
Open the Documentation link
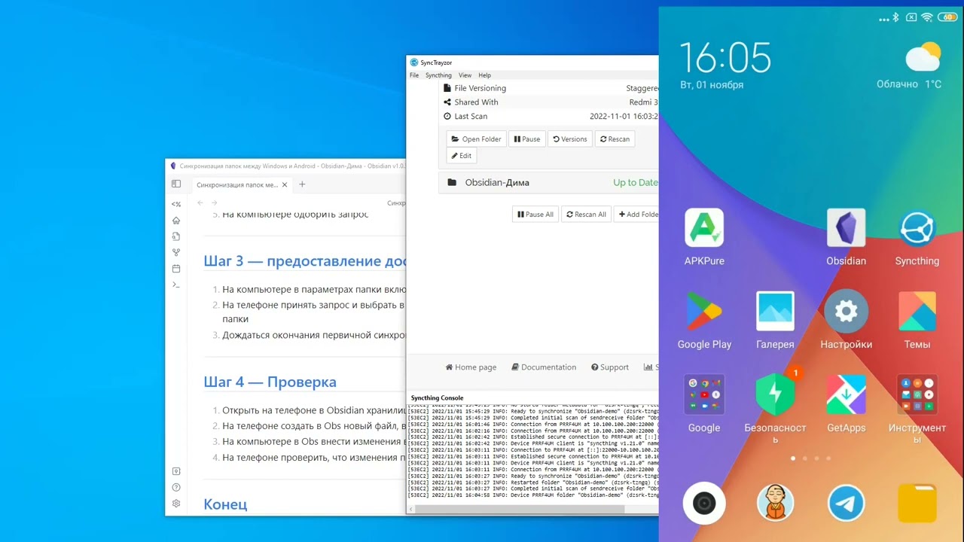coord(544,367)
